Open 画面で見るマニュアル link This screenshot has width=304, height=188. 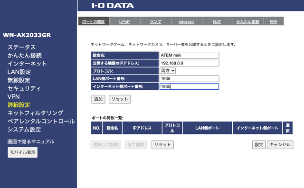coord(30,141)
